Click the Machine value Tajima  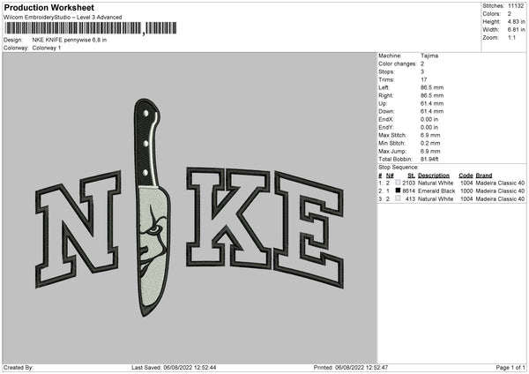(x=429, y=56)
